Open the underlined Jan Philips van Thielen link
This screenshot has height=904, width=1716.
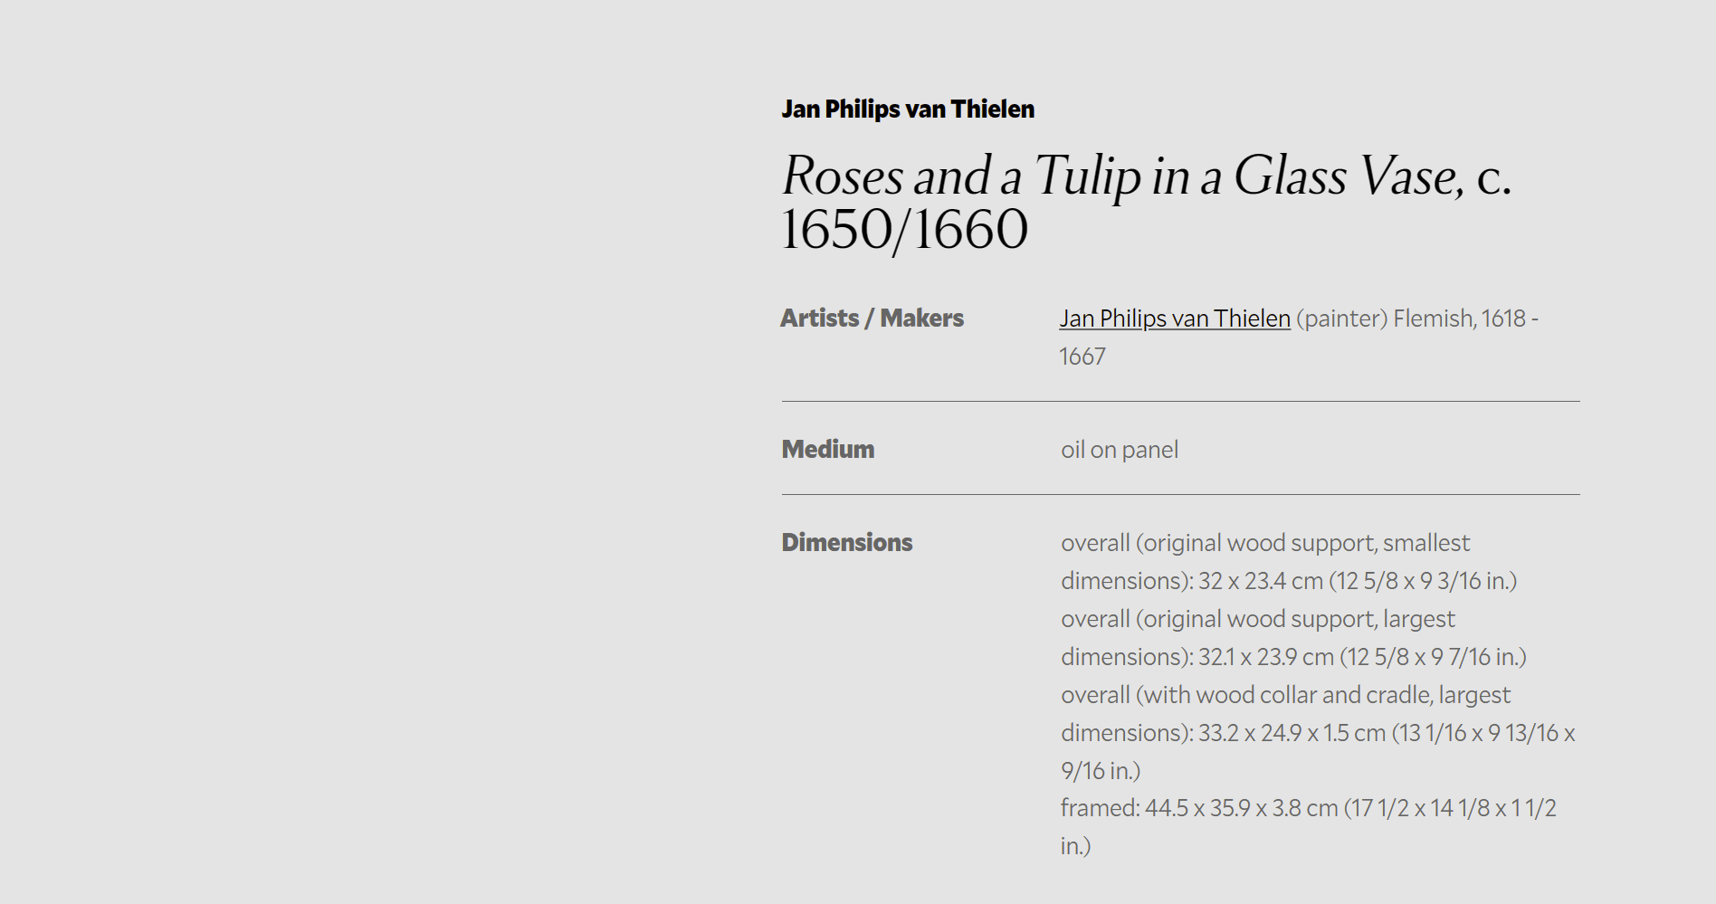(1175, 319)
